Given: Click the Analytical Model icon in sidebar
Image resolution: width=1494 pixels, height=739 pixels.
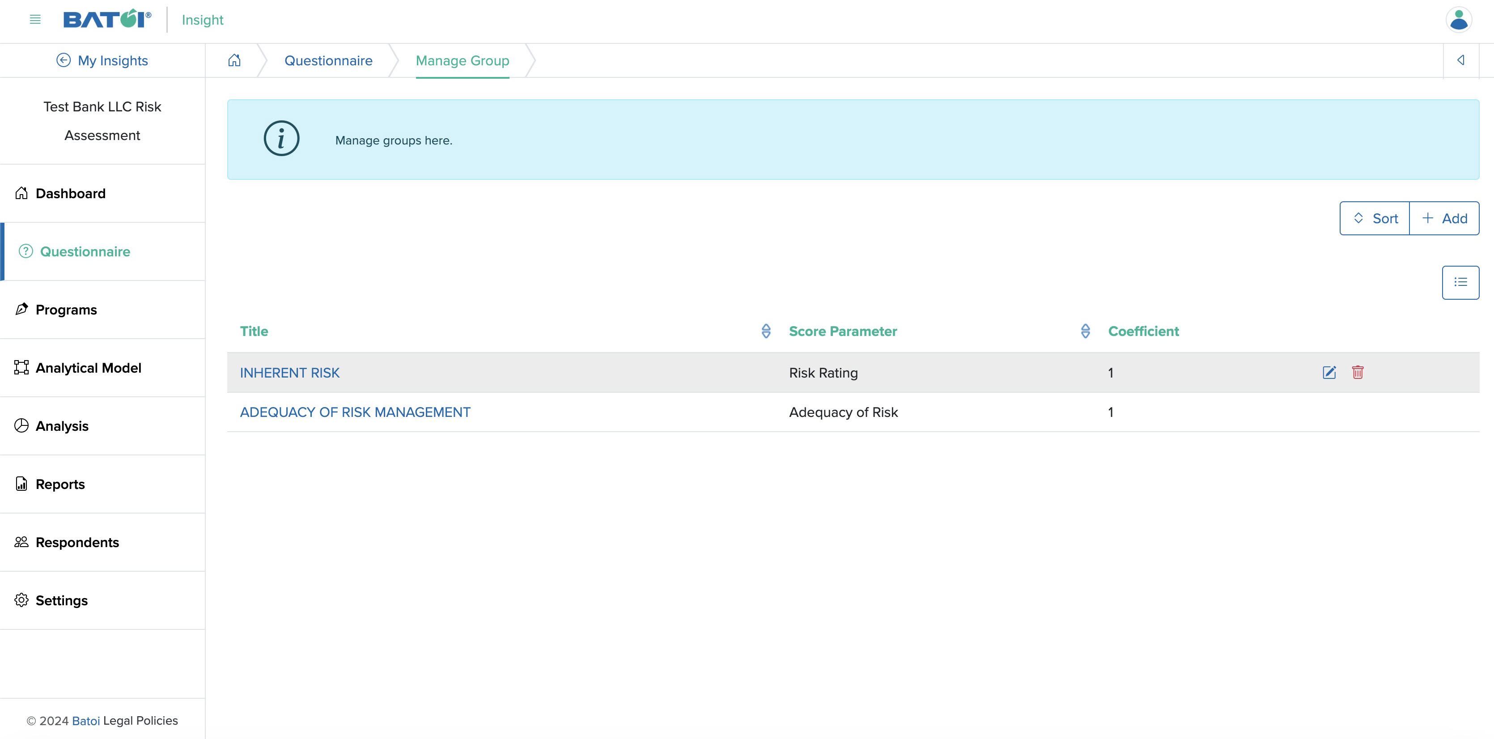Looking at the screenshot, I should tap(21, 367).
